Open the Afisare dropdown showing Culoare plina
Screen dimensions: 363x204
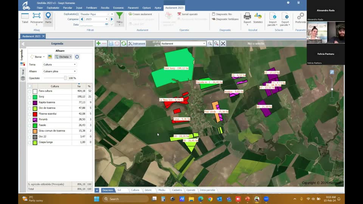point(59,71)
